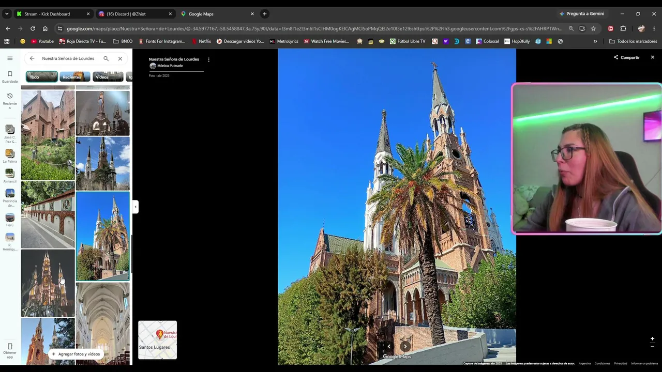The width and height of the screenshot is (662, 372).
Task: Select the Videos filter tab
Action: click(x=108, y=77)
